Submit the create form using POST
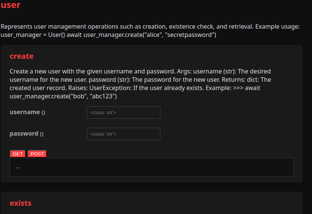Image resolution: width=312 pixels, height=214 pixels. [37, 154]
